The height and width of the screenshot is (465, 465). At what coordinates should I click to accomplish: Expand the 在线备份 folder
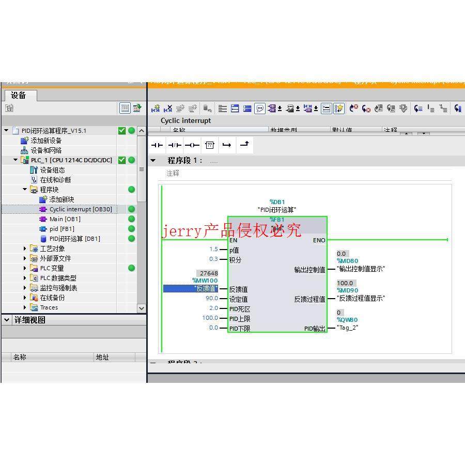(25, 298)
